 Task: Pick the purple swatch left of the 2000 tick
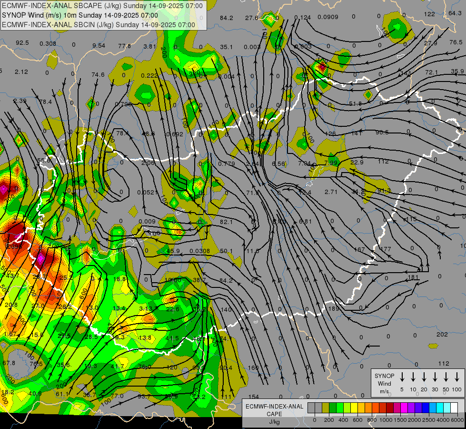pyautogui.click(x=411, y=408)
